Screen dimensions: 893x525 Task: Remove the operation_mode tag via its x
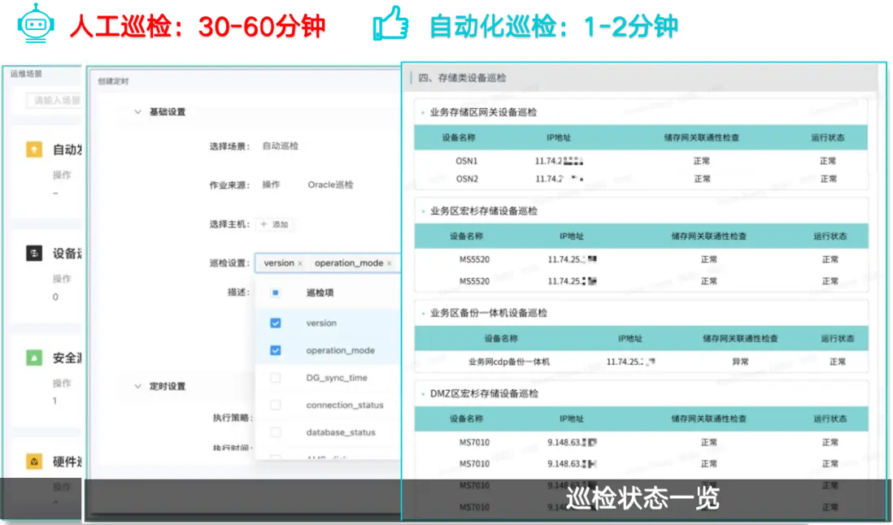pos(389,263)
